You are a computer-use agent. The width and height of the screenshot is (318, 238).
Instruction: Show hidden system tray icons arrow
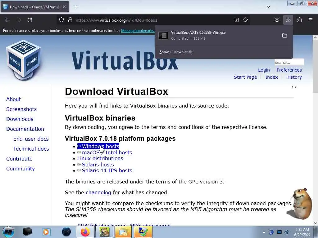[264, 232]
